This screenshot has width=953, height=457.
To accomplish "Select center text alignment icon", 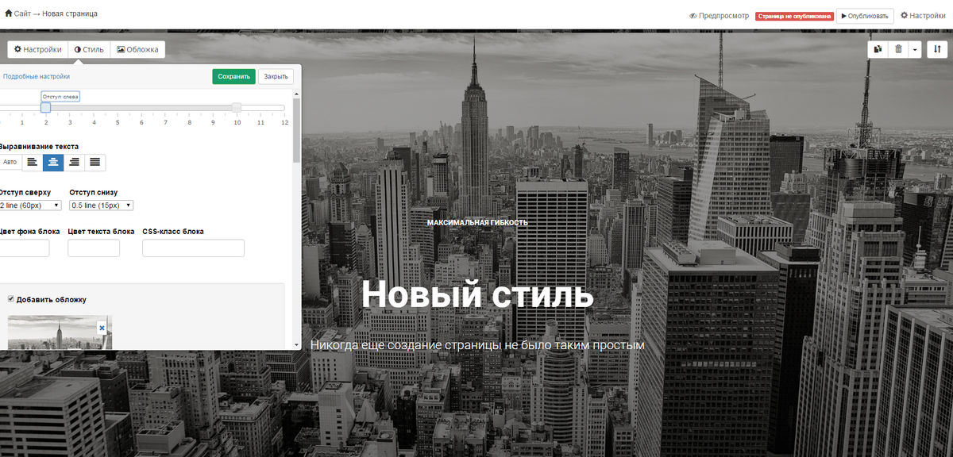I will click(x=53, y=162).
